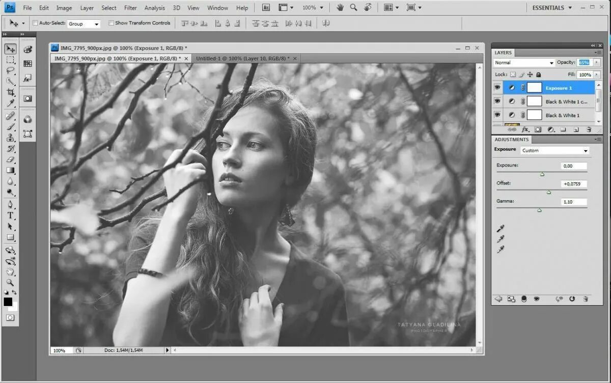
Task: Select the Crop tool
Action: click(x=10, y=92)
